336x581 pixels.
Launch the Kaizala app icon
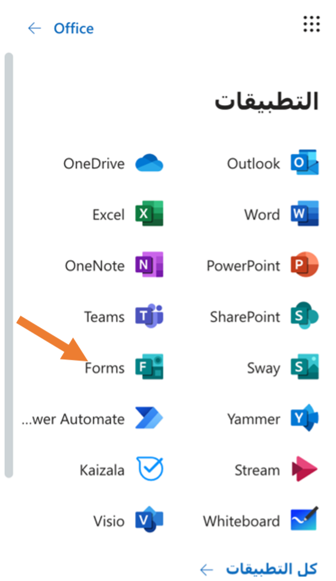pos(150,469)
